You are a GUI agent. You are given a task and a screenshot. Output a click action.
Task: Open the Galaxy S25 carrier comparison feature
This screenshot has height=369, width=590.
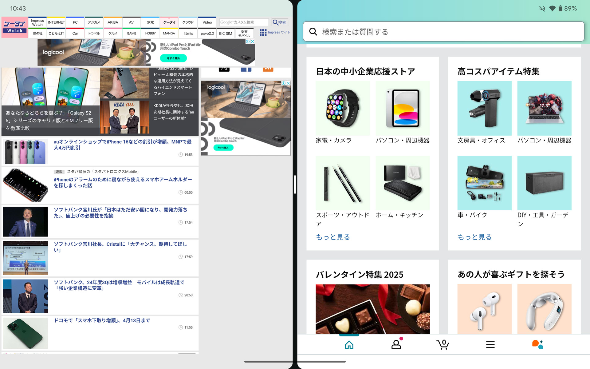coord(51,101)
